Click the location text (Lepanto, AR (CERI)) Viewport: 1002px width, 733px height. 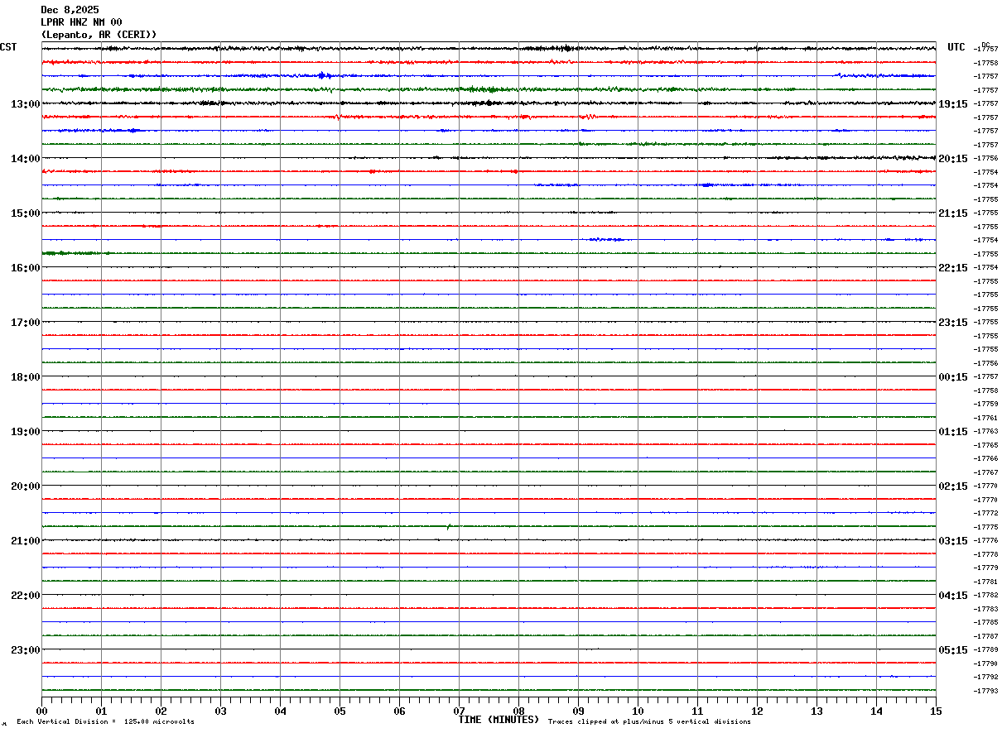99,35
